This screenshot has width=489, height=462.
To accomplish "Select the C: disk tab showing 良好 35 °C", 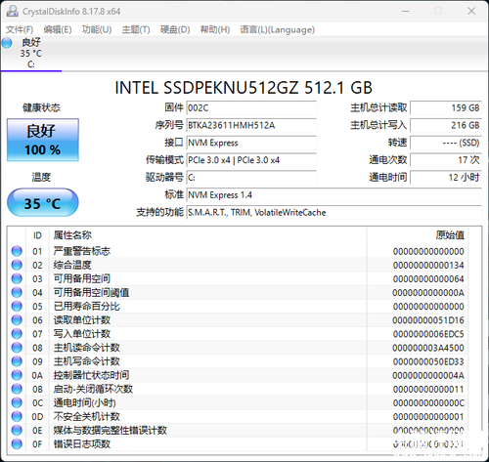I will click(31, 54).
